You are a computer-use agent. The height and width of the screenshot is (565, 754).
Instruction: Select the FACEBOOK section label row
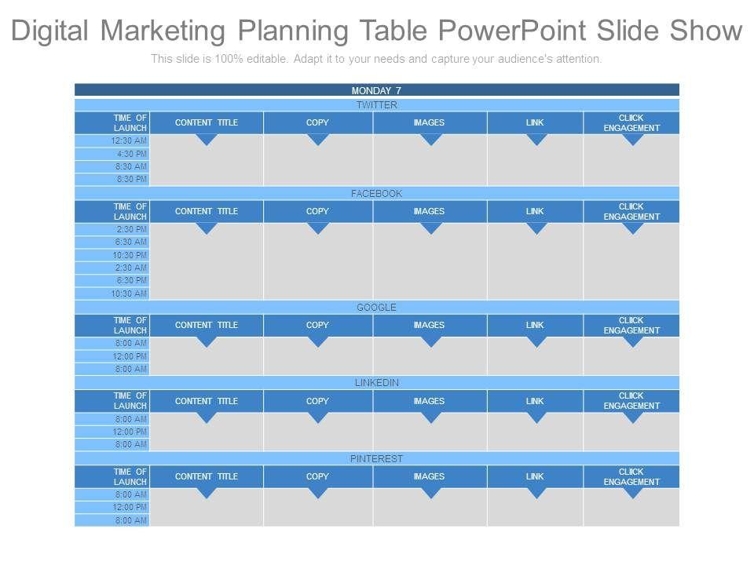376,194
